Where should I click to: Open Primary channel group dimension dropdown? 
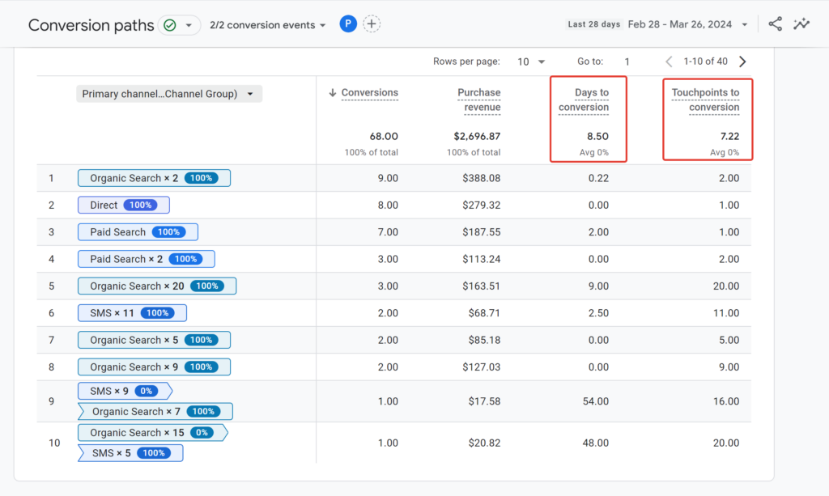click(x=169, y=94)
